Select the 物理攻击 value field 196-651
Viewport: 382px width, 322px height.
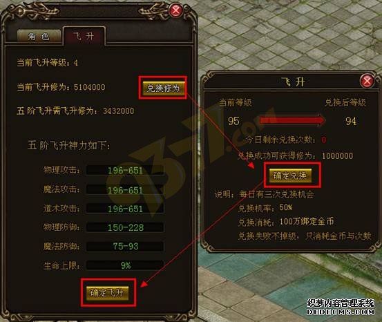click(x=125, y=170)
